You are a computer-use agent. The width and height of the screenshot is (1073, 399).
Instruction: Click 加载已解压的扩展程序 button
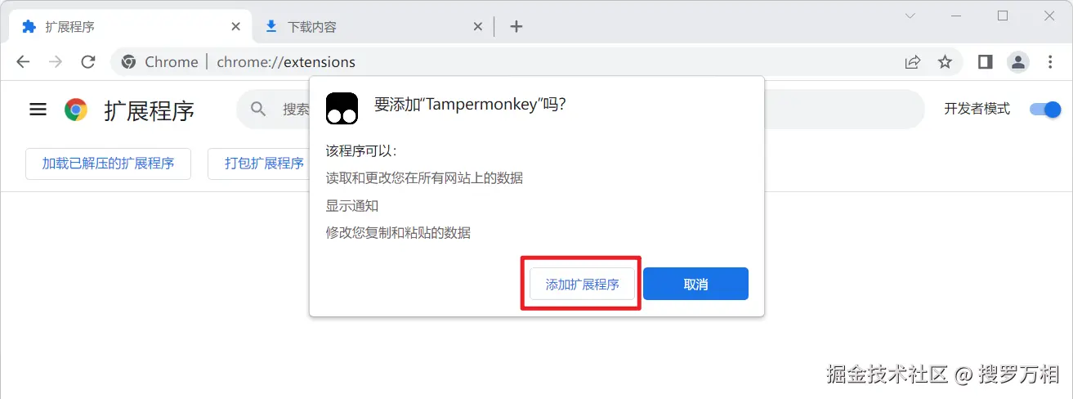pos(108,164)
